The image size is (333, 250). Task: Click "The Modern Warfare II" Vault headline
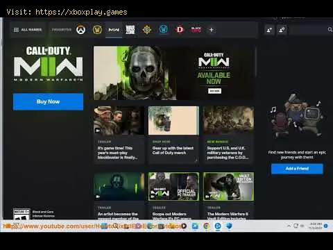(x=228, y=216)
